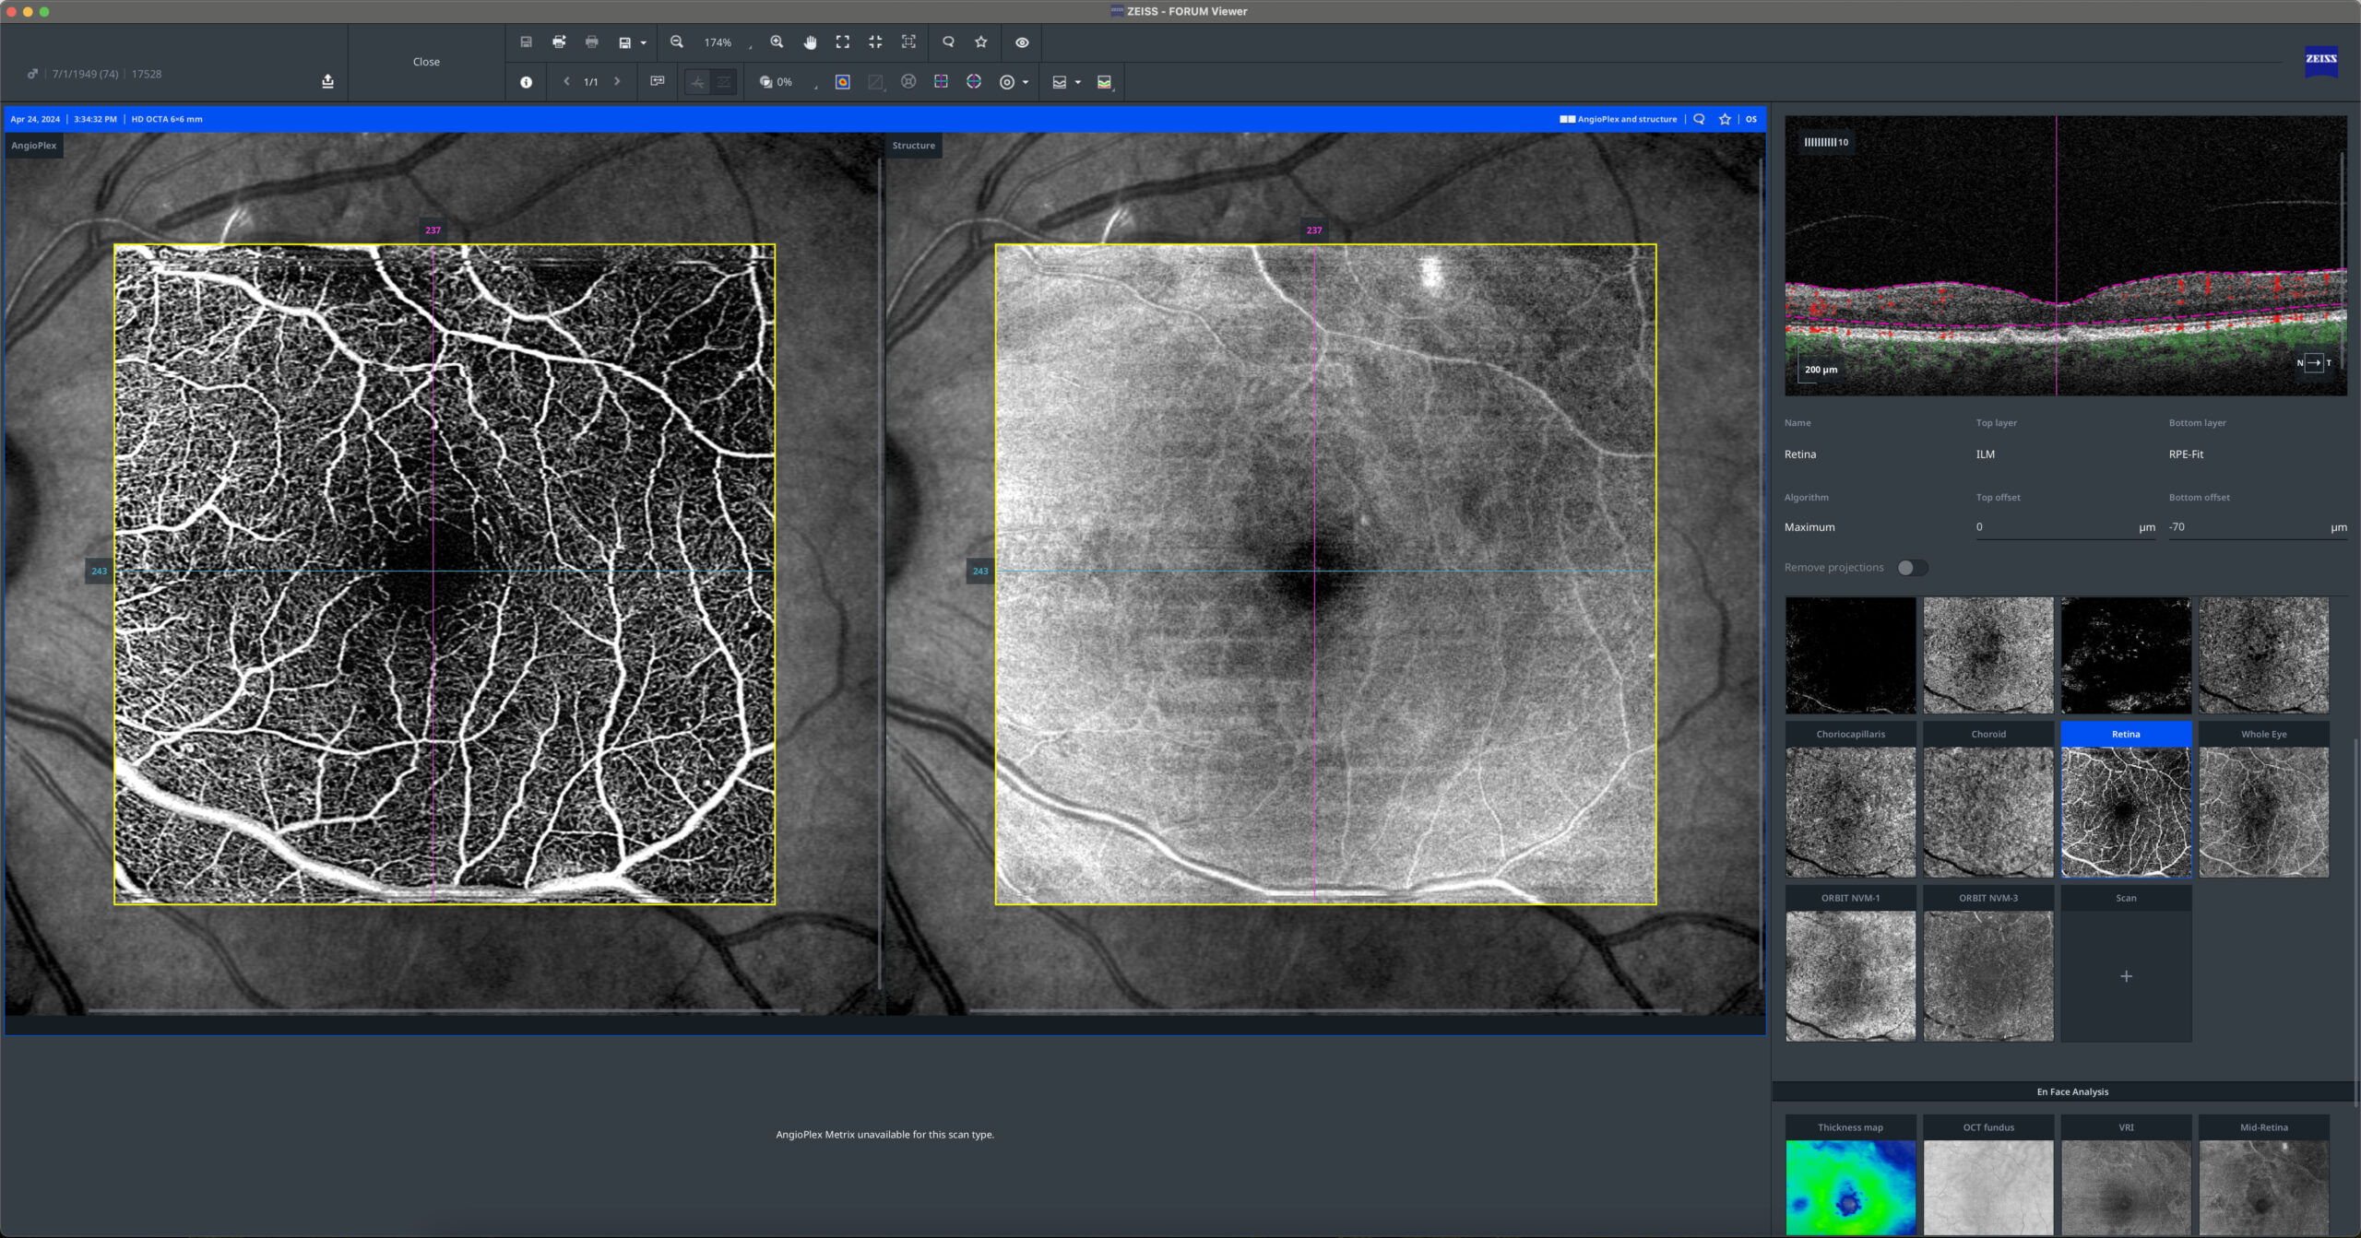Click the horizontal scrollbar under AngioPlex image
The height and width of the screenshot is (1238, 2361).
(443, 1011)
